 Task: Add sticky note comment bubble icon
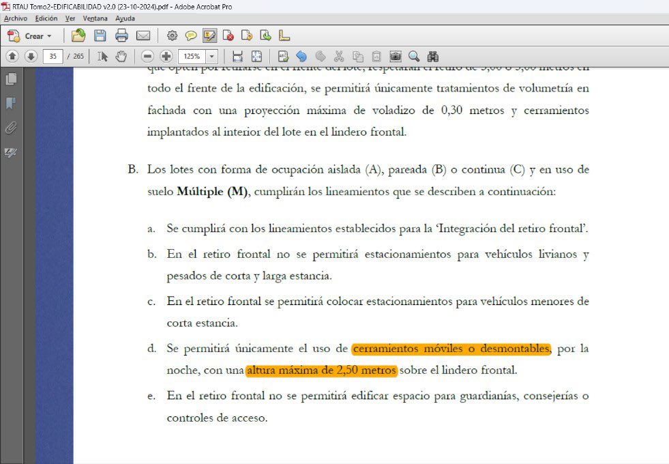point(191,36)
